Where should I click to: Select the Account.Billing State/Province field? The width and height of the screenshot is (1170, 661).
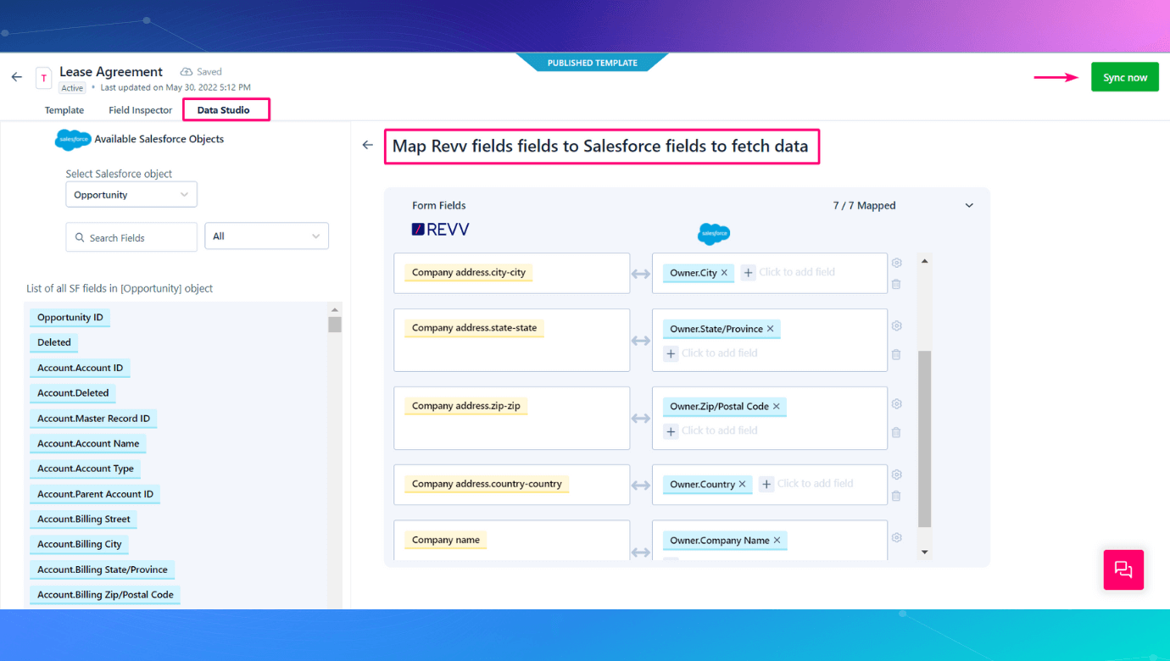click(103, 569)
